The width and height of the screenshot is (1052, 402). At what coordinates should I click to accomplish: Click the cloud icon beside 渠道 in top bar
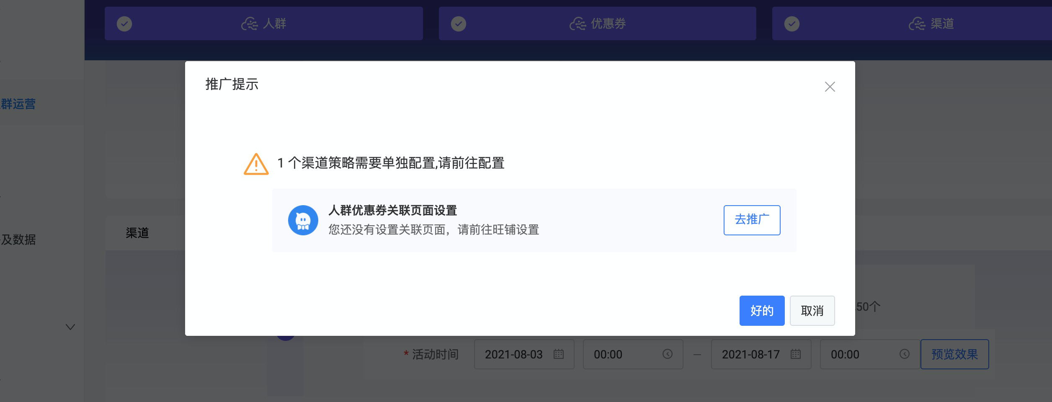pyautogui.click(x=917, y=24)
